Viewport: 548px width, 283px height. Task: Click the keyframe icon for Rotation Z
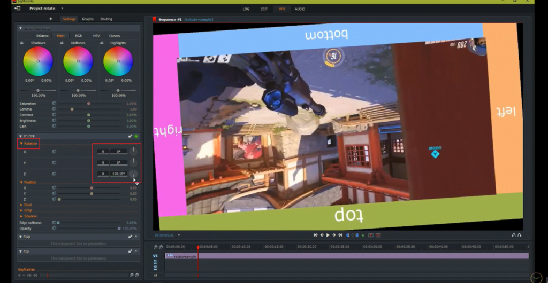click(54, 174)
